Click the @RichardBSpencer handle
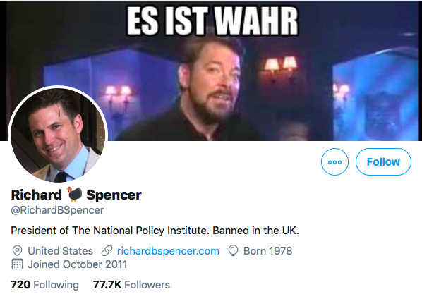The image size is (422, 299). (57, 210)
